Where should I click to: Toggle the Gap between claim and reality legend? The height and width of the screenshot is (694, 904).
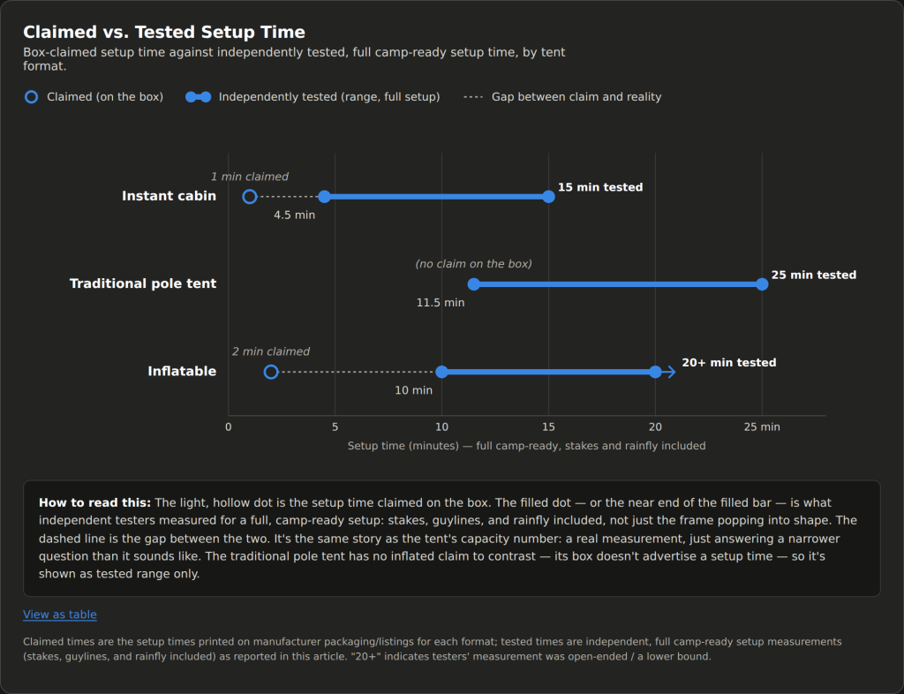pyautogui.click(x=562, y=97)
